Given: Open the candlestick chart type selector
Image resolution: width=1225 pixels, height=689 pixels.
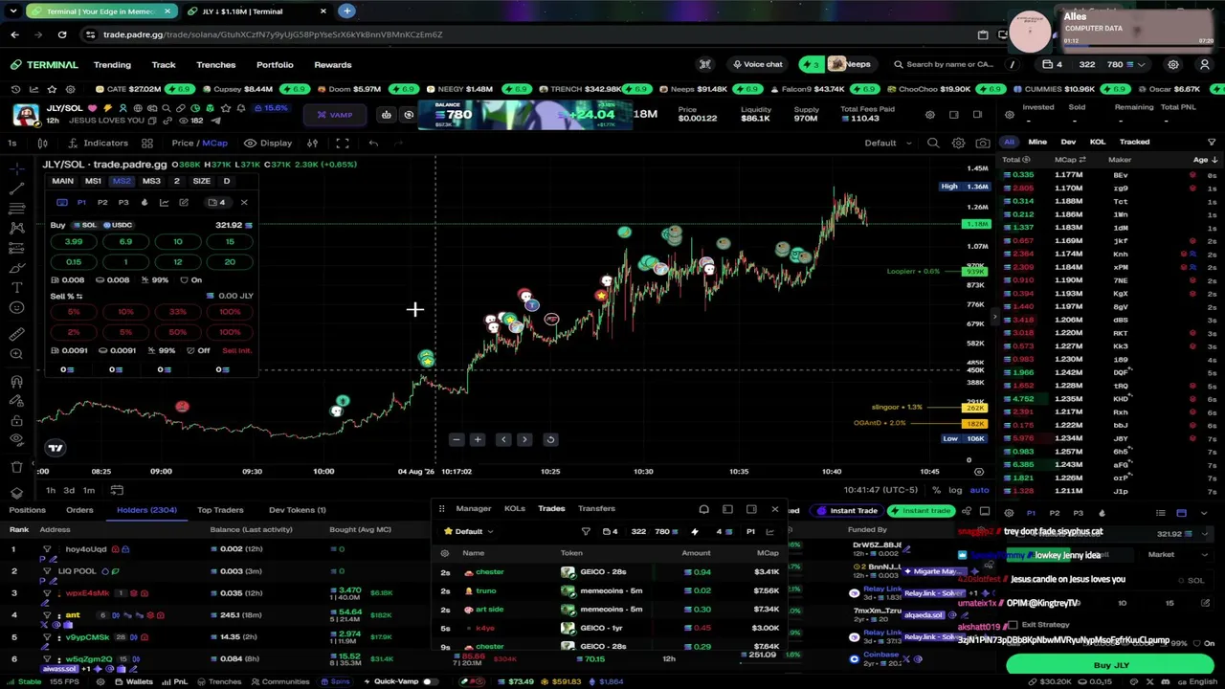Looking at the screenshot, I should 42,144.
